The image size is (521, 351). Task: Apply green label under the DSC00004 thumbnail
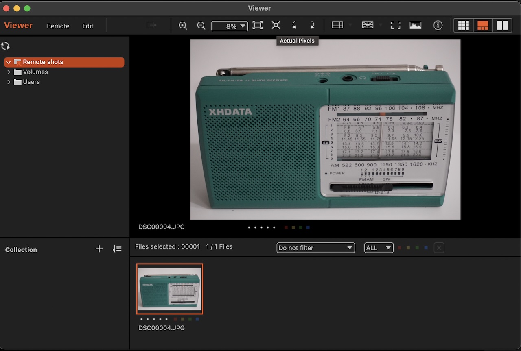point(190,319)
